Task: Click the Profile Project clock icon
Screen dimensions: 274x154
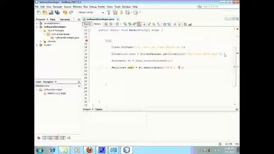Action: click(x=136, y=12)
